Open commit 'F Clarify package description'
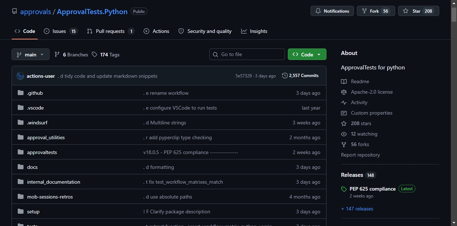Viewport: 457px width, 226px height. (x=177, y=212)
